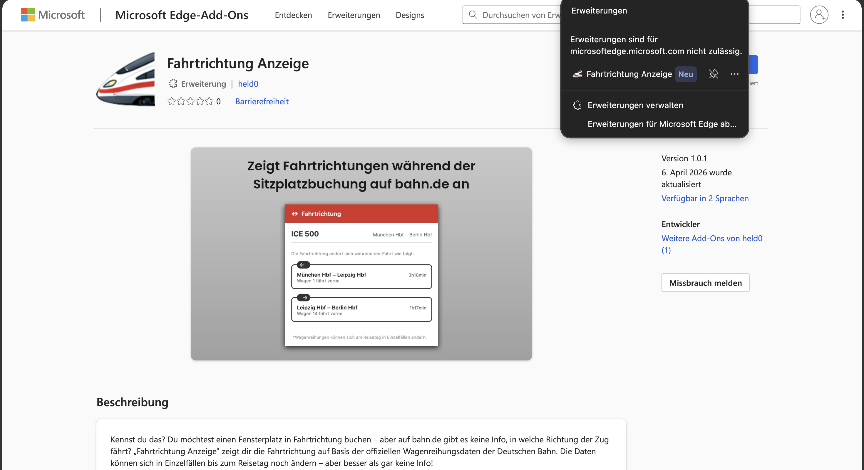The image size is (864, 470).
Task: Click the Entwickler heading
Action: tap(681, 224)
